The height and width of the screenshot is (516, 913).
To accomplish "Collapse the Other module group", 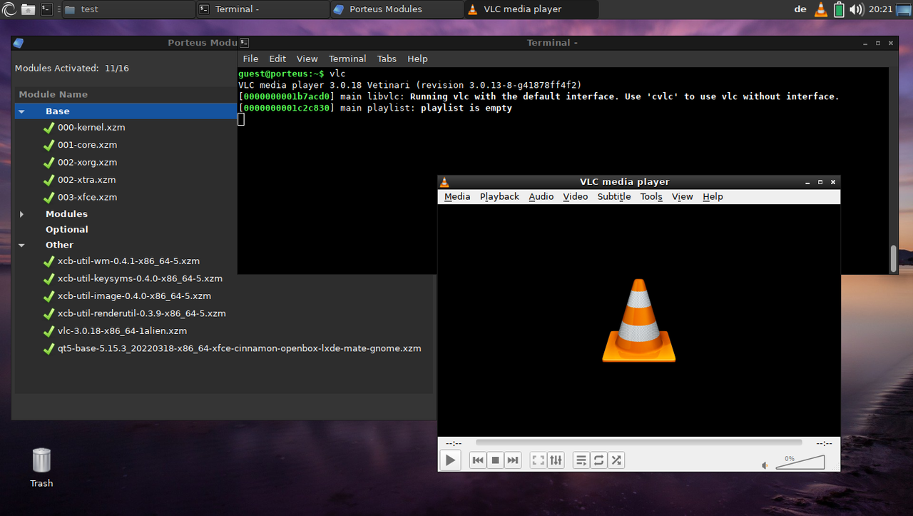I will click(21, 245).
